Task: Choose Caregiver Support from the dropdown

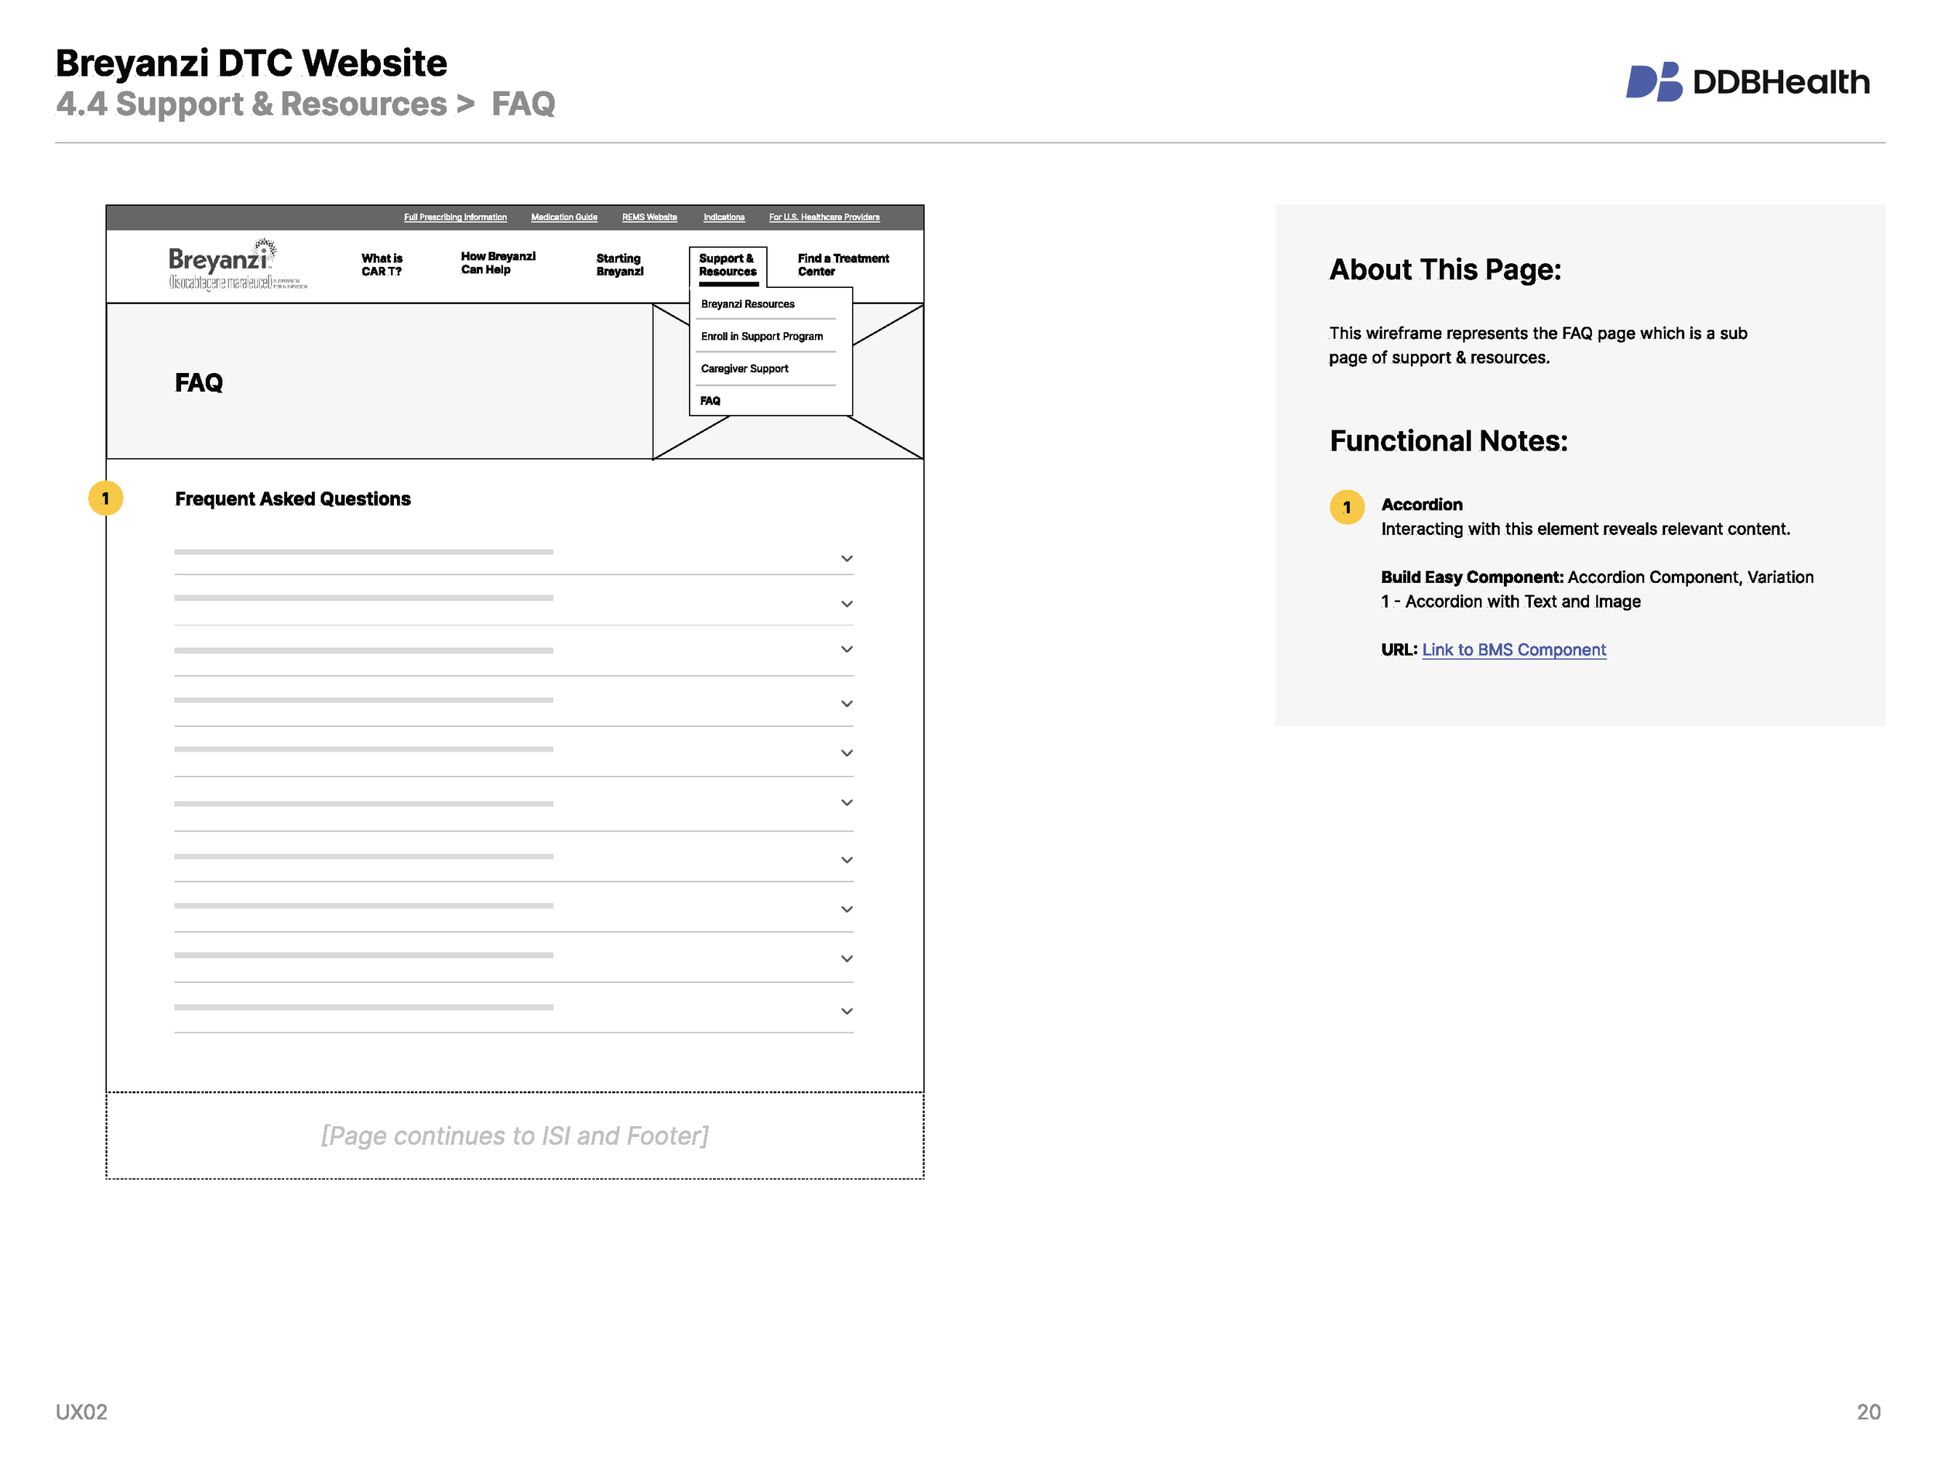Action: coord(744,368)
